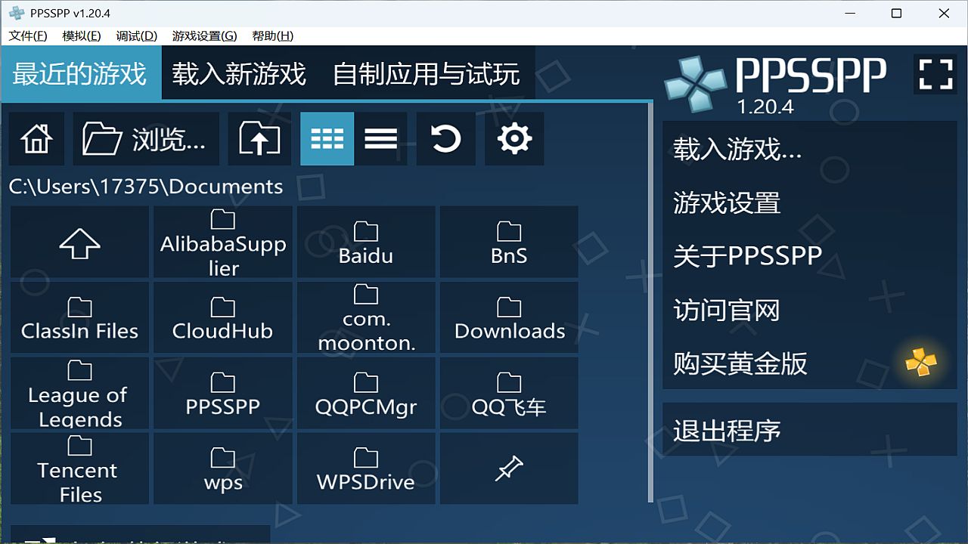Click 购买黄金版 button
The image size is (968, 544).
pyautogui.click(x=810, y=363)
